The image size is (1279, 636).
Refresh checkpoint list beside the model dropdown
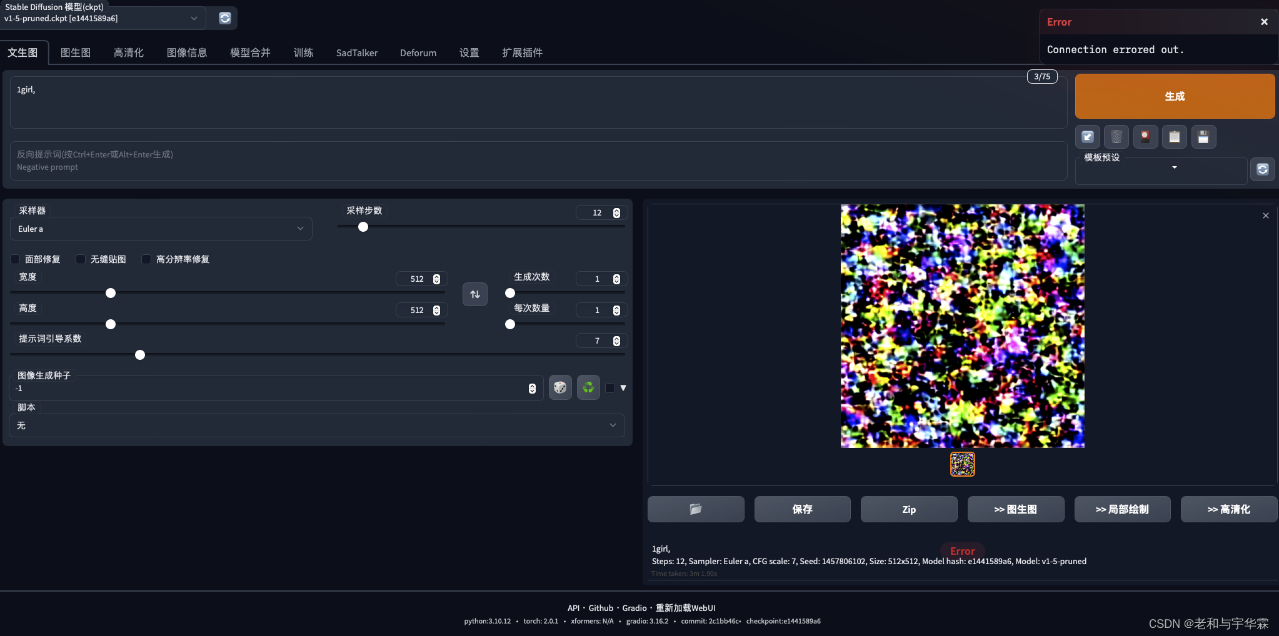pos(224,18)
